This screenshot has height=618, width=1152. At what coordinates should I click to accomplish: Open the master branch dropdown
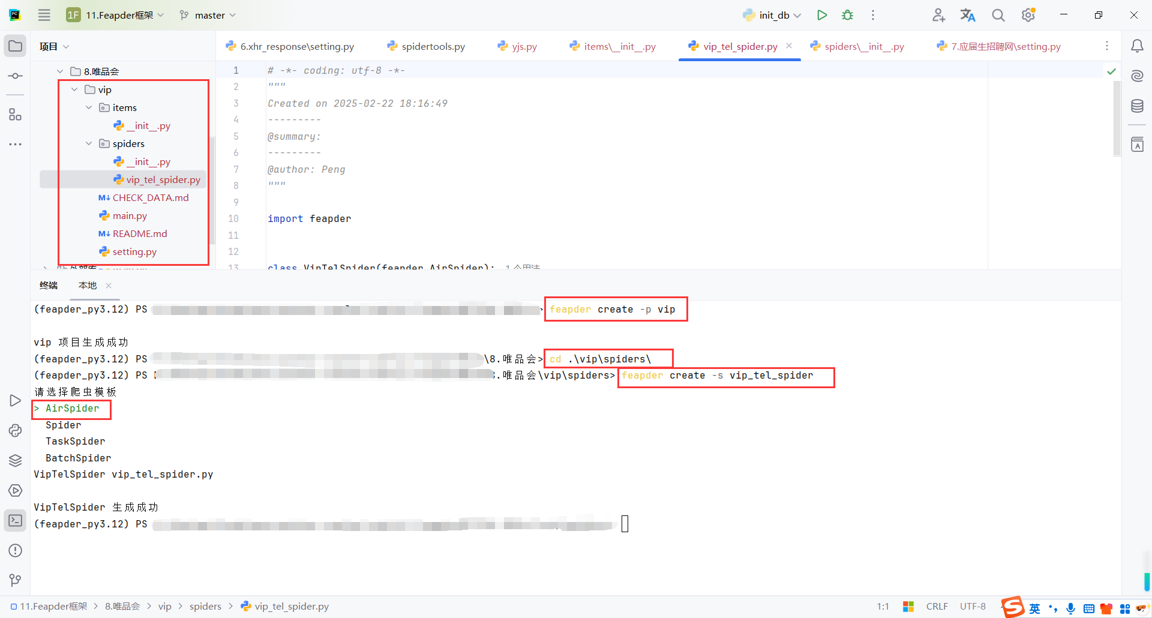pos(207,15)
